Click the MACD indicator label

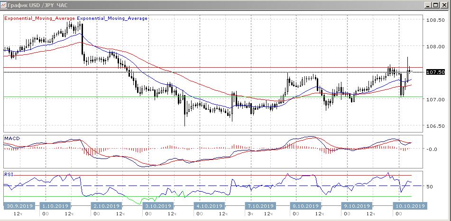(11, 138)
